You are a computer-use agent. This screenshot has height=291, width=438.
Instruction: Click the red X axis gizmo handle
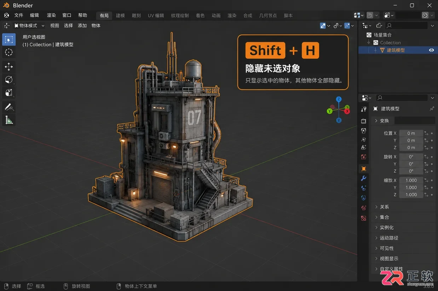pyautogui.click(x=347, y=111)
